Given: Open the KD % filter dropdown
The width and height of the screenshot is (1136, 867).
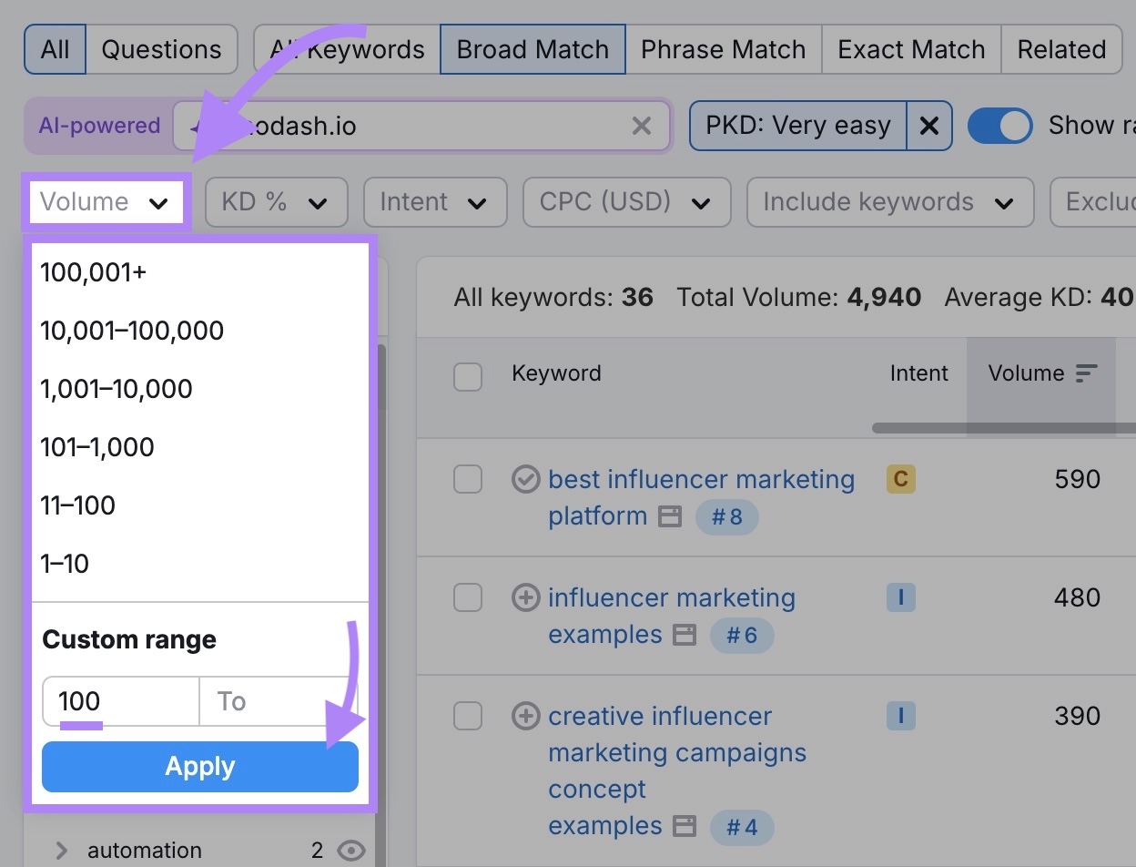Looking at the screenshot, I should pyautogui.click(x=276, y=202).
